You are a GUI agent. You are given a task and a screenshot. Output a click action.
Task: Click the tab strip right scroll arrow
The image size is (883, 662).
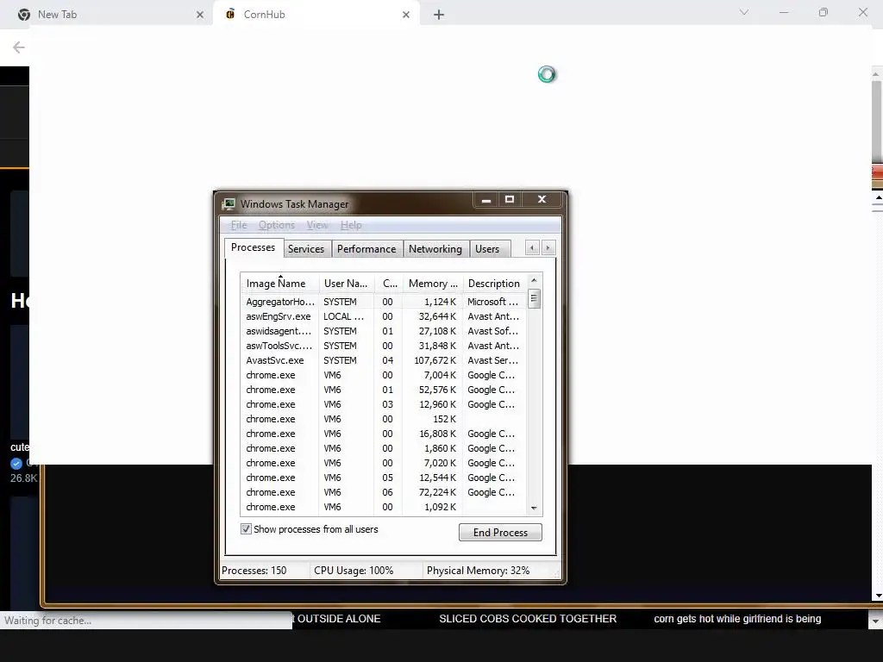coord(548,247)
